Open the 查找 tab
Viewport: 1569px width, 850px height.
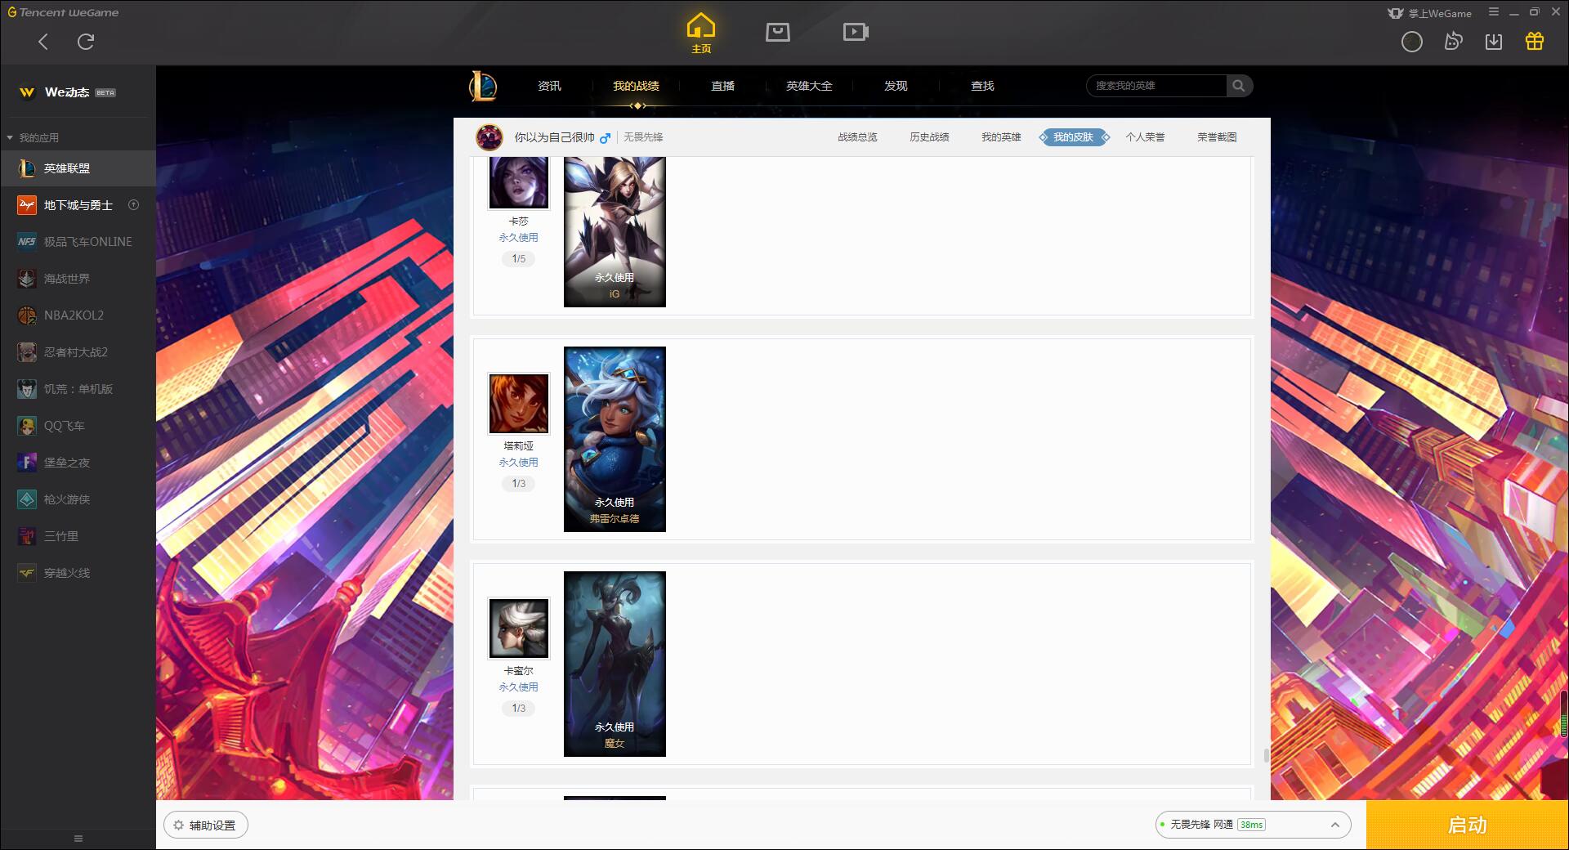[x=982, y=86]
